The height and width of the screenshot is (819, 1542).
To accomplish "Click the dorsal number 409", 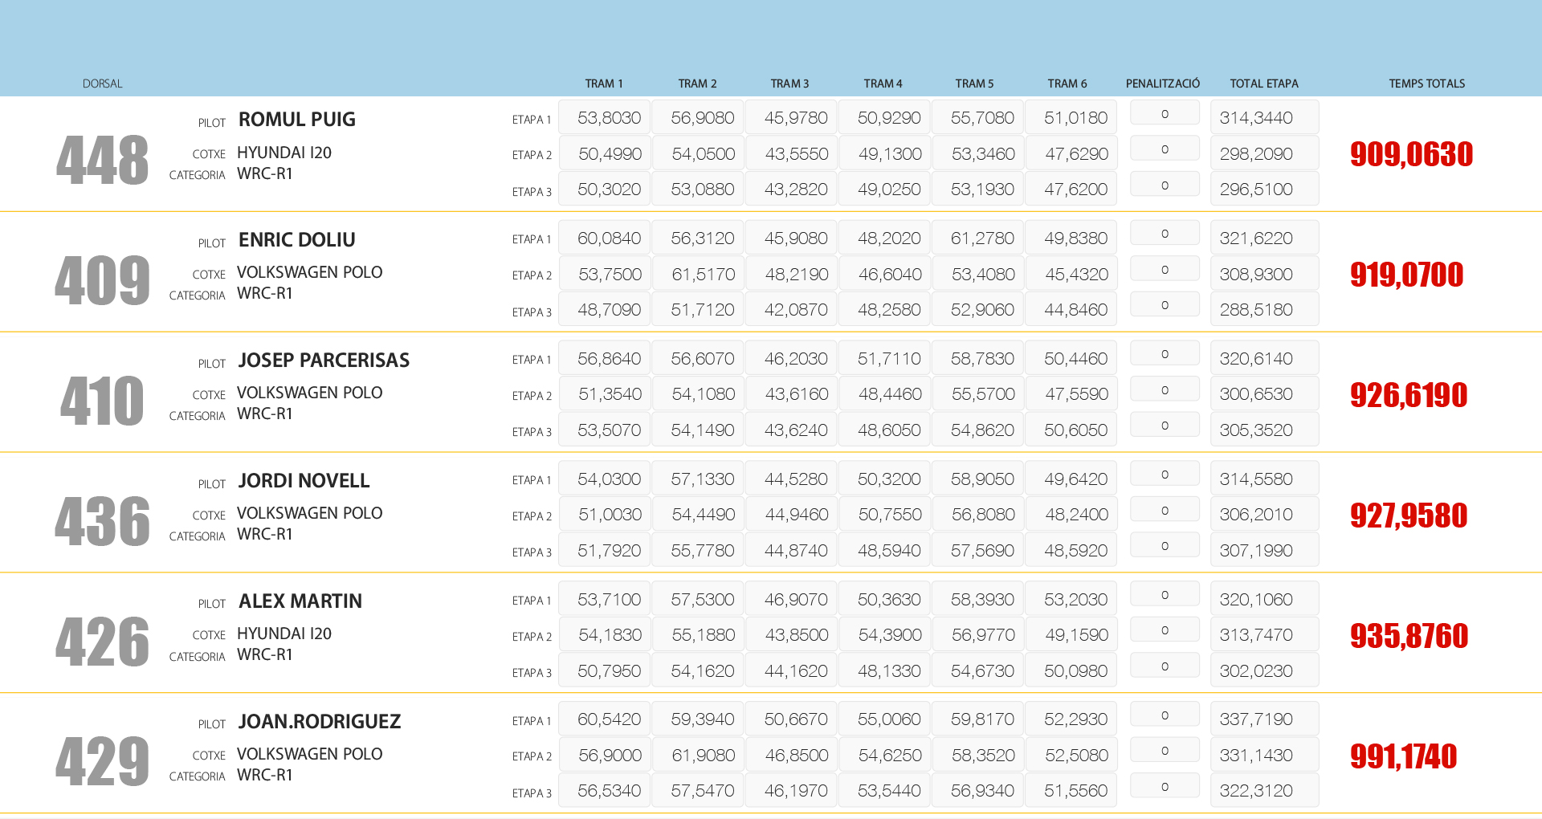I will (102, 281).
